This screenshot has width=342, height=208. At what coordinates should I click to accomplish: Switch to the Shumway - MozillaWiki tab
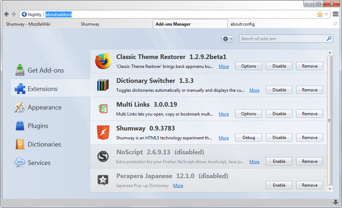[x=28, y=24]
